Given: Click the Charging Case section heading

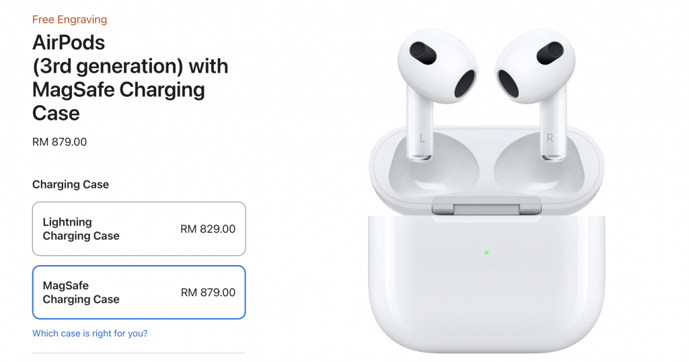Looking at the screenshot, I should point(70,184).
